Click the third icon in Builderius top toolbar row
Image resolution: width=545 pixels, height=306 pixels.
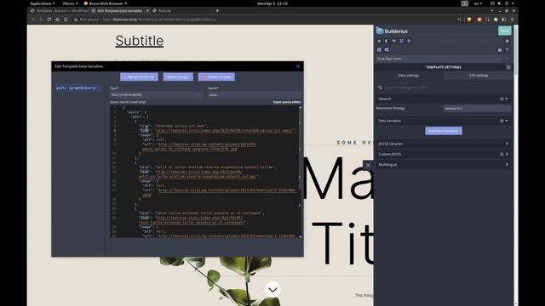tap(393, 41)
